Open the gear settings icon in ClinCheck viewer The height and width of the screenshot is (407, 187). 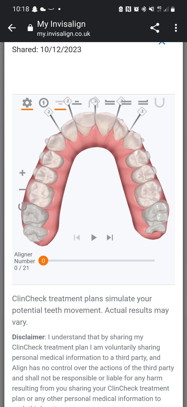27,103
